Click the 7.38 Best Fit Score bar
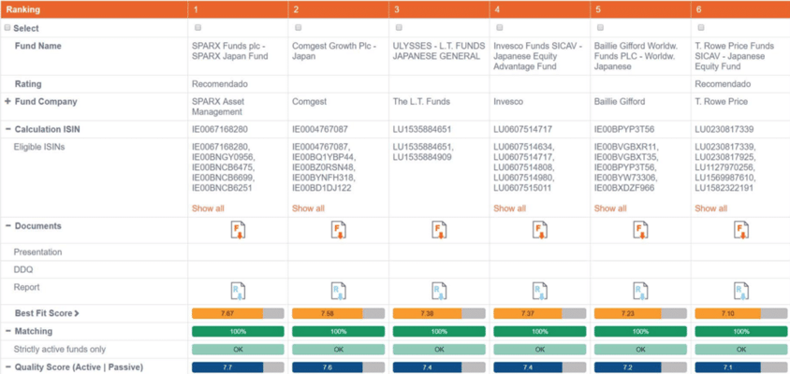This screenshot has height=374, width=790. (x=439, y=313)
